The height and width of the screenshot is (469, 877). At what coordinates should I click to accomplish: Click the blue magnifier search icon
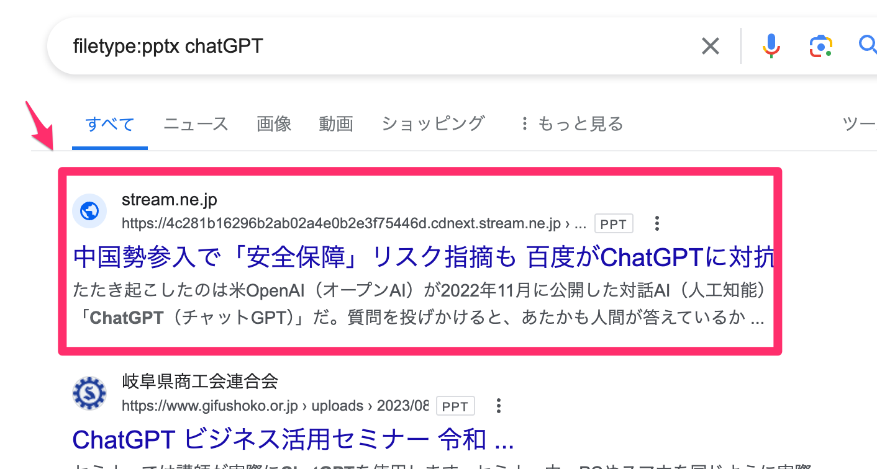click(867, 45)
